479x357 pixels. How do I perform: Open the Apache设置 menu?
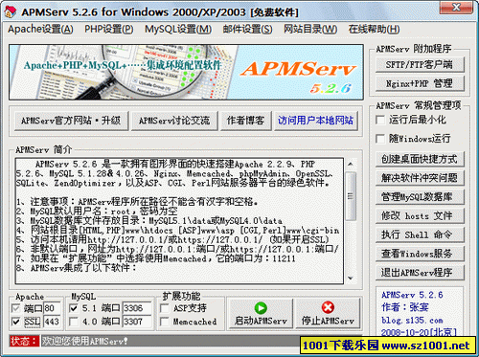coord(40,29)
